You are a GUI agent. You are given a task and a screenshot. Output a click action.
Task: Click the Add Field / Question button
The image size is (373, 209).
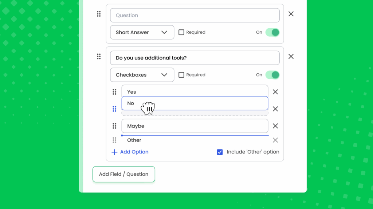pyautogui.click(x=123, y=174)
